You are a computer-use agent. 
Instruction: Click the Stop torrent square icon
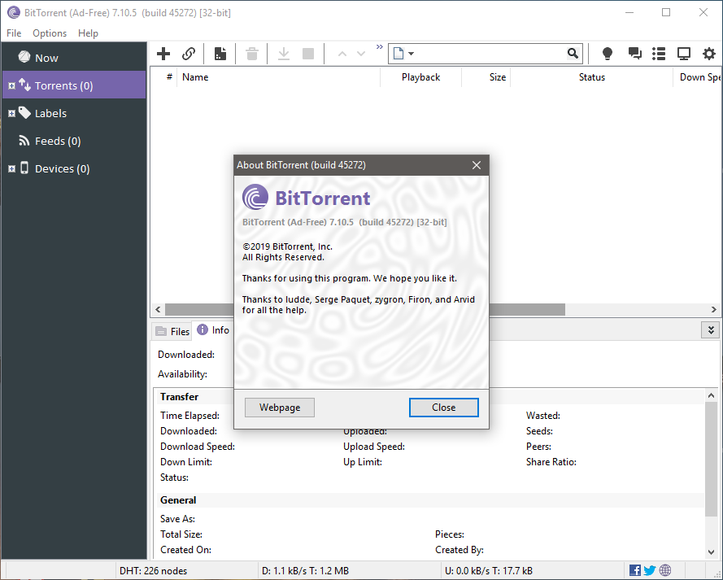tap(308, 54)
